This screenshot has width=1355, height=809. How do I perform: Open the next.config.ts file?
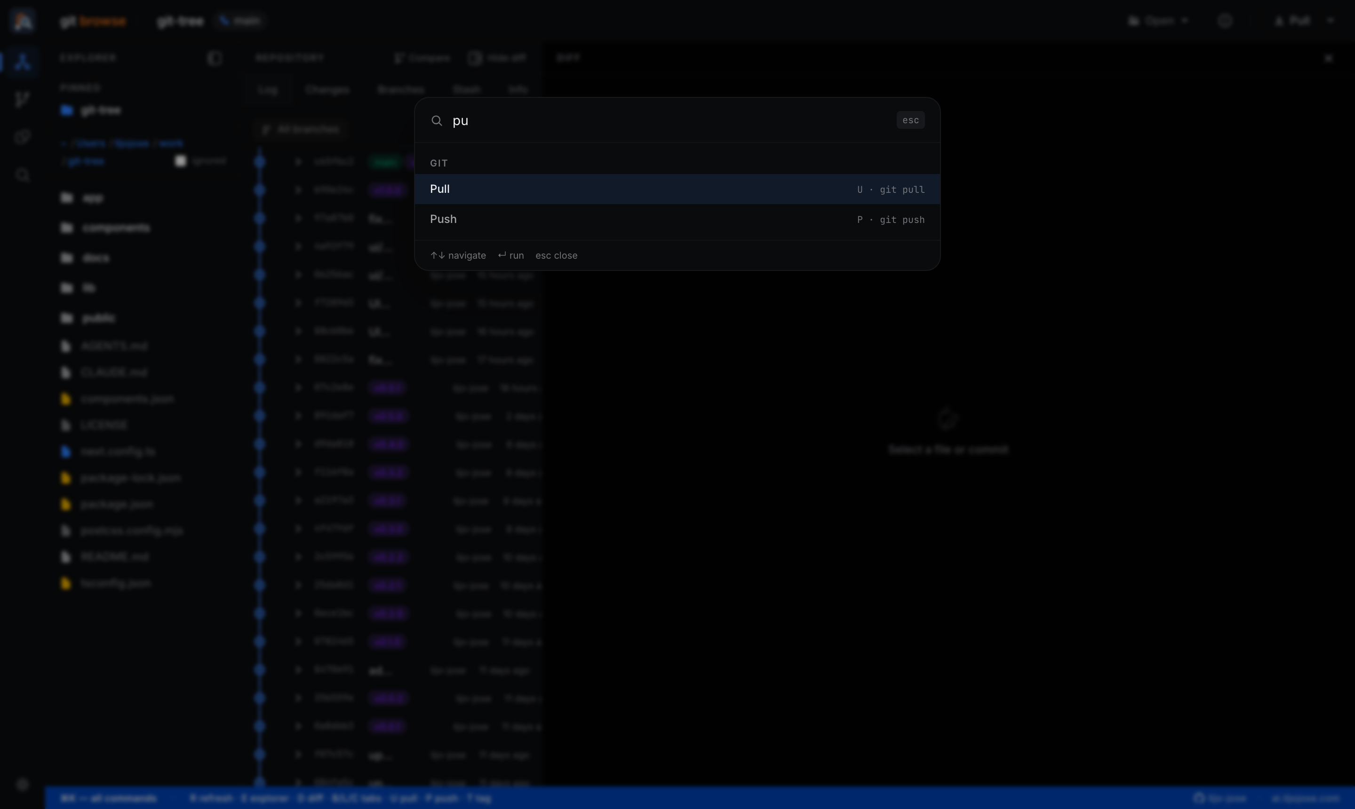pos(107,452)
